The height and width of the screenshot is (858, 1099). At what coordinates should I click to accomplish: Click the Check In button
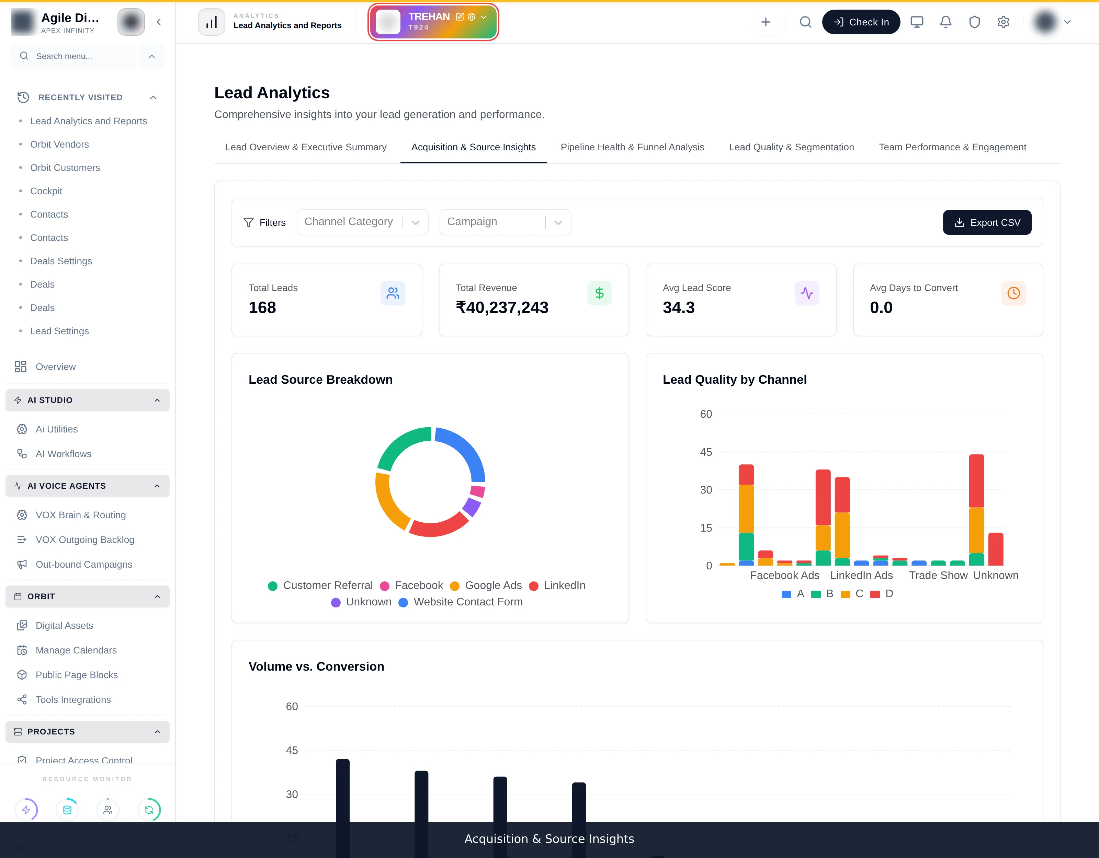click(x=861, y=22)
